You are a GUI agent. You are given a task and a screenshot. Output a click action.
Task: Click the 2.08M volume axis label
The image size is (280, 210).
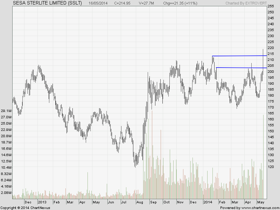pyautogui.click(x=7, y=193)
